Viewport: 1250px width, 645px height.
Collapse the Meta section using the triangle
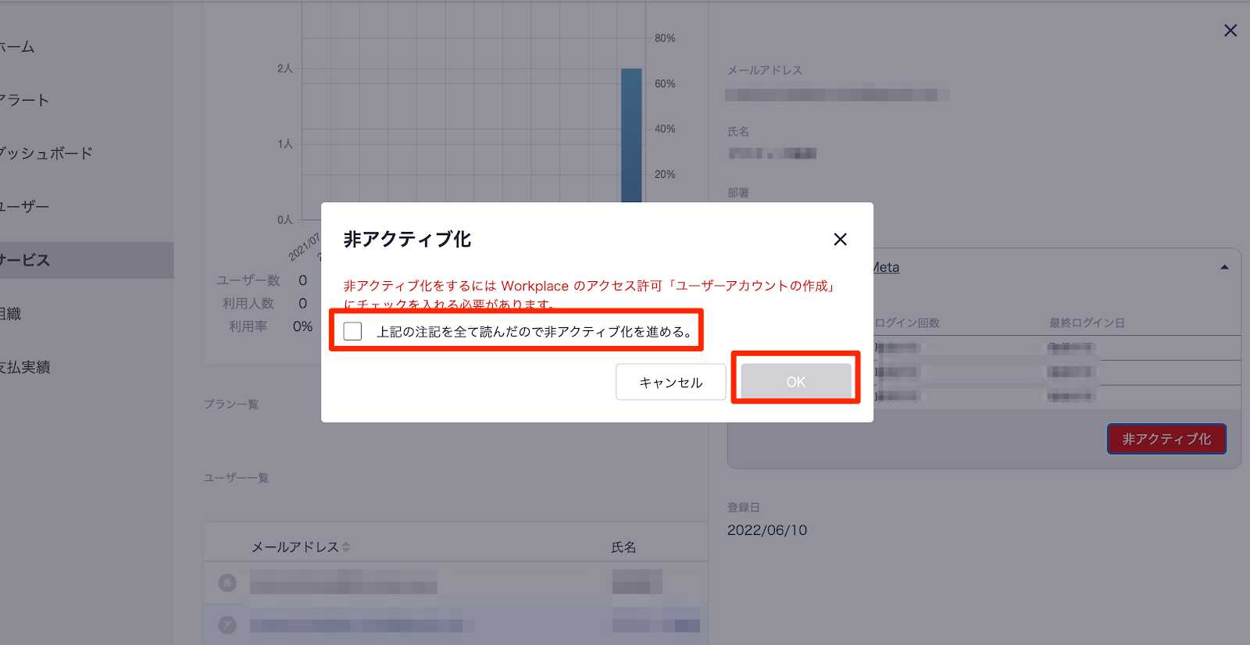(1224, 268)
